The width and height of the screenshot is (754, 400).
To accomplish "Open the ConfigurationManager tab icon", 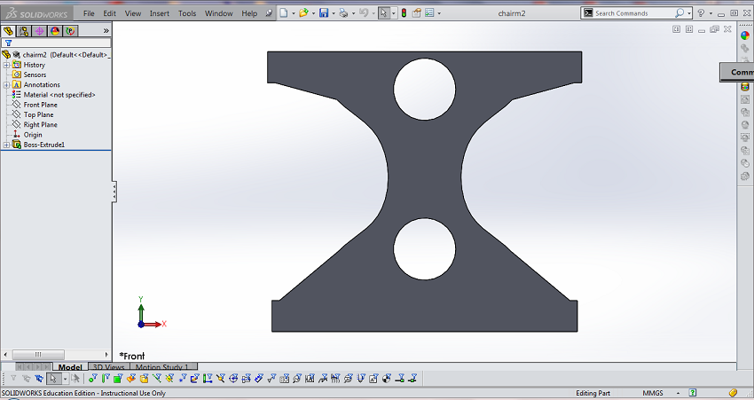I will [x=39, y=30].
